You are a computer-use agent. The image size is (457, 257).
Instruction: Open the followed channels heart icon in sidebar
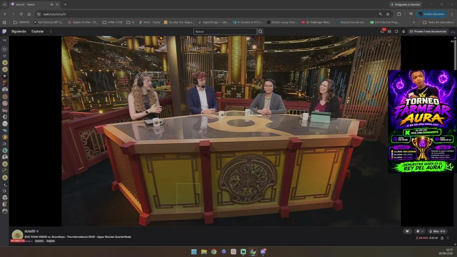click(x=5, y=56)
